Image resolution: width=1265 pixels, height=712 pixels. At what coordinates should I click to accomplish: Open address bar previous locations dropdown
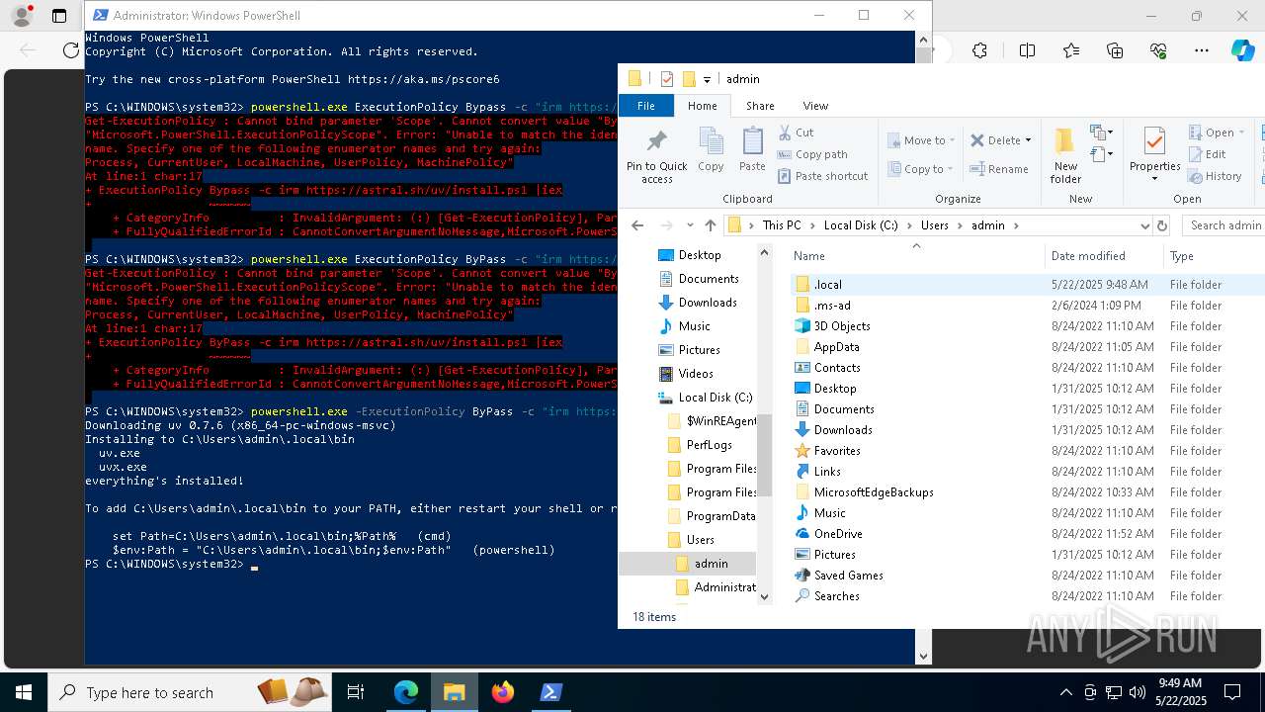coord(1144,225)
